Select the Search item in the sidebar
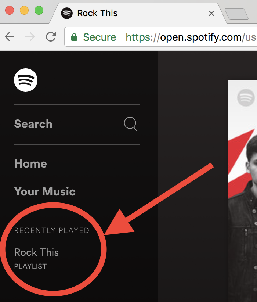 click(x=33, y=124)
